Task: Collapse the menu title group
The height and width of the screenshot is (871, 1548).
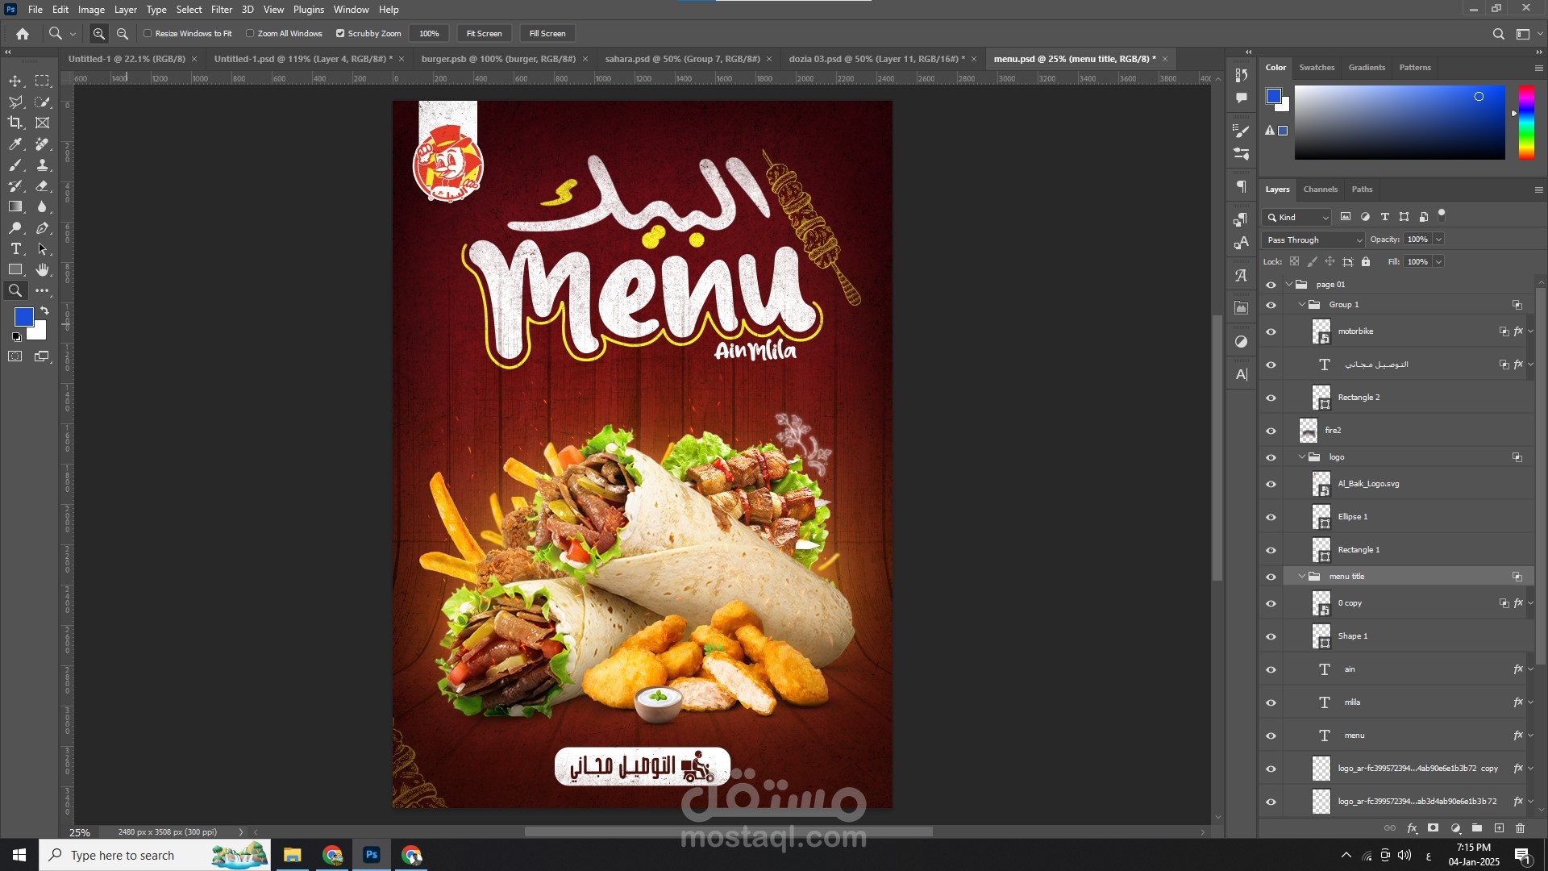Action: (x=1302, y=577)
